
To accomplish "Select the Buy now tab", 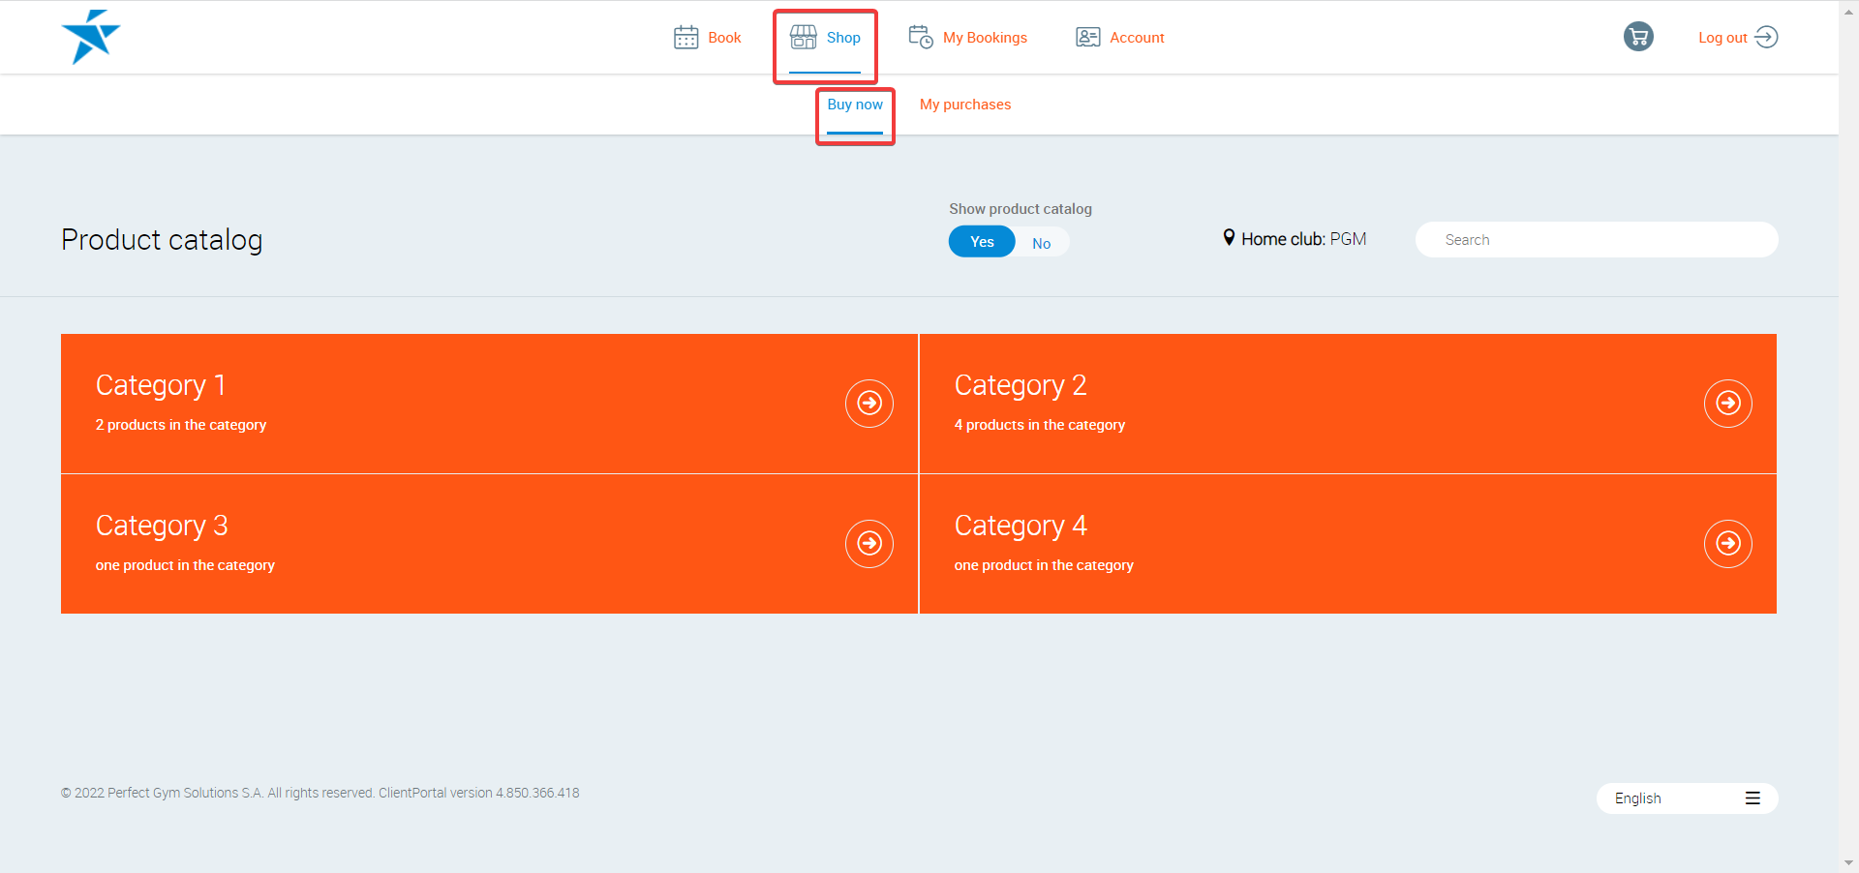I will (x=854, y=105).
